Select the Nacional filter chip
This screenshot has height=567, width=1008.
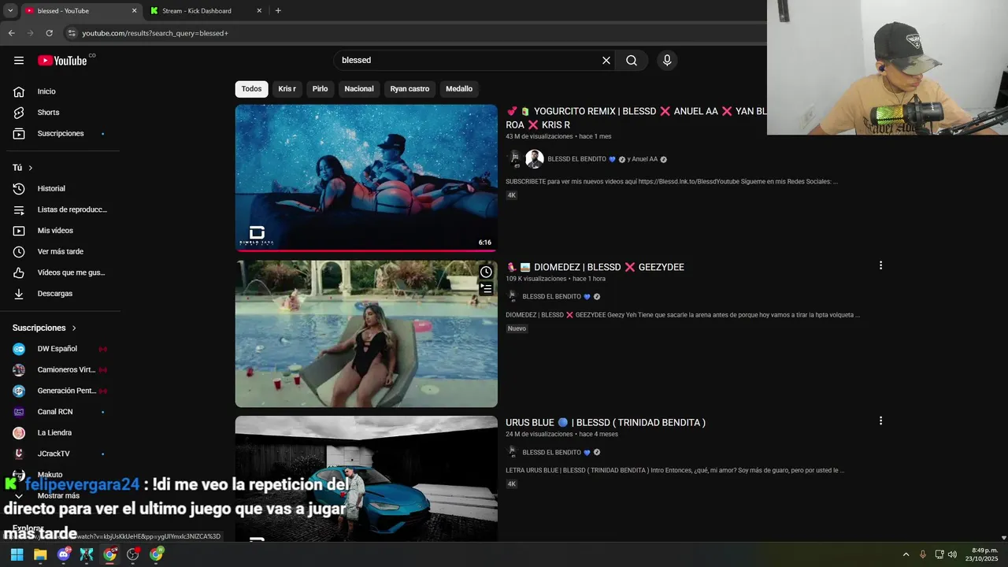359,89
